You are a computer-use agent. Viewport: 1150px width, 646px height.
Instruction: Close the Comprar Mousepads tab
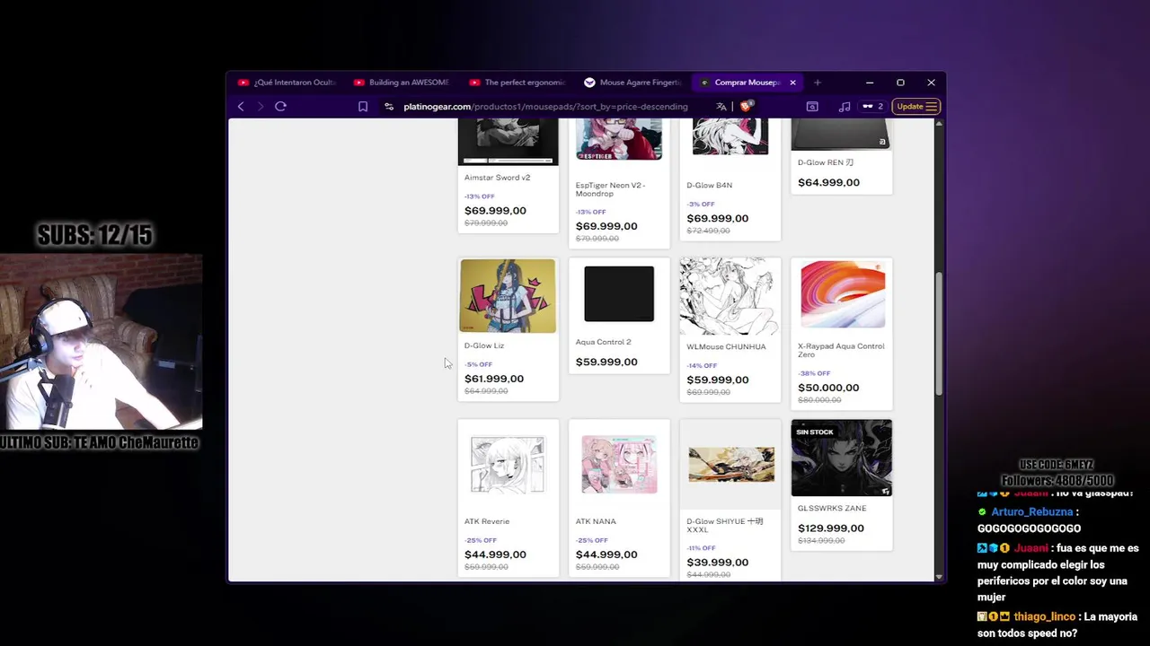(x=792, y=83)
